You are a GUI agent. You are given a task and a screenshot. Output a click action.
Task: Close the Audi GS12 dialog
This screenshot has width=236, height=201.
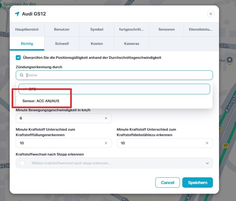click(x=211, y=14)
